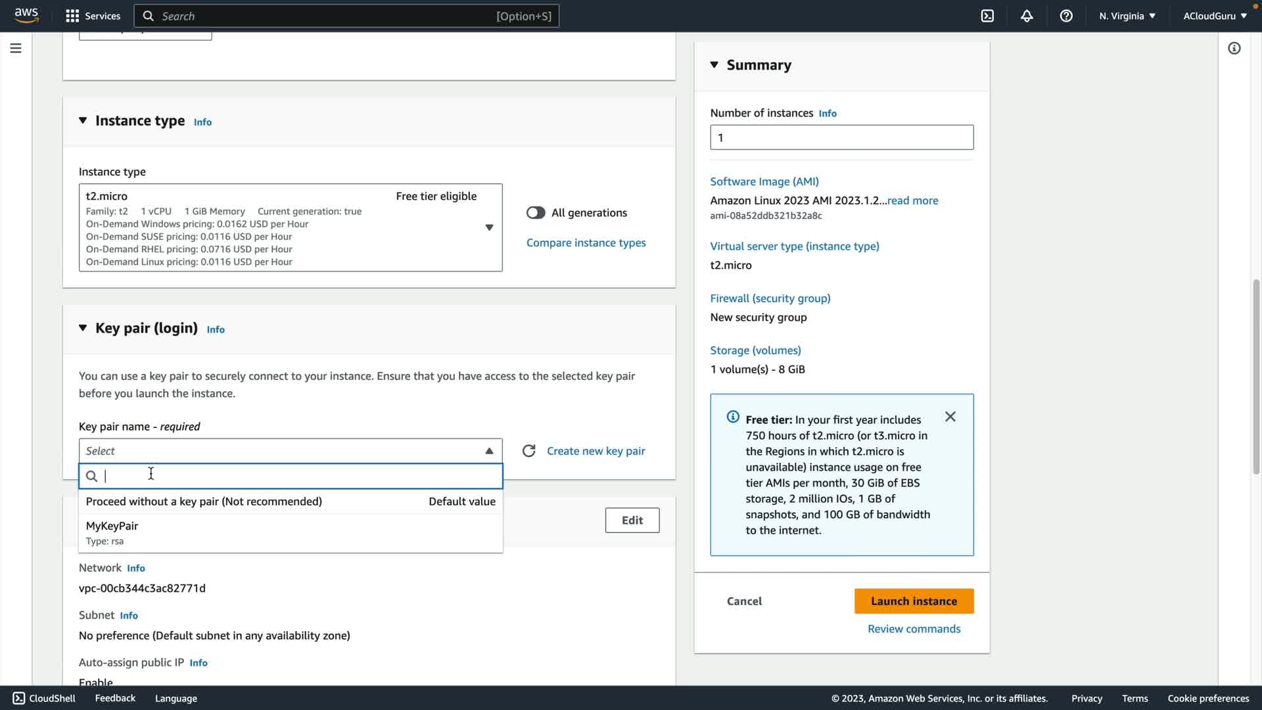Image resolution: width=1262 pixels, height=710 pixels.
Task: Dismiss the Free tier notice
Action: [950, 417]
